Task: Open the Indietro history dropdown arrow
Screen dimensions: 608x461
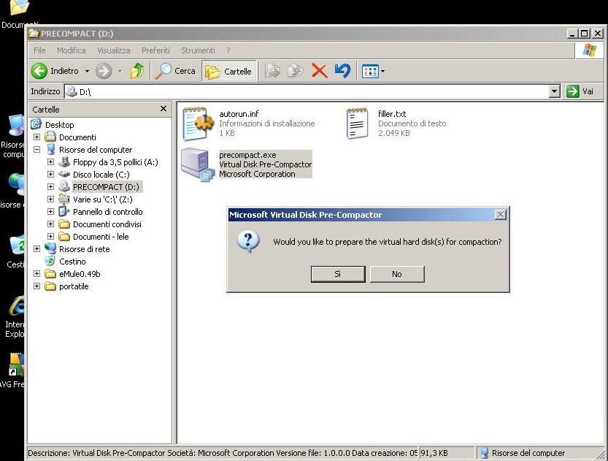Action: (88, 72)
